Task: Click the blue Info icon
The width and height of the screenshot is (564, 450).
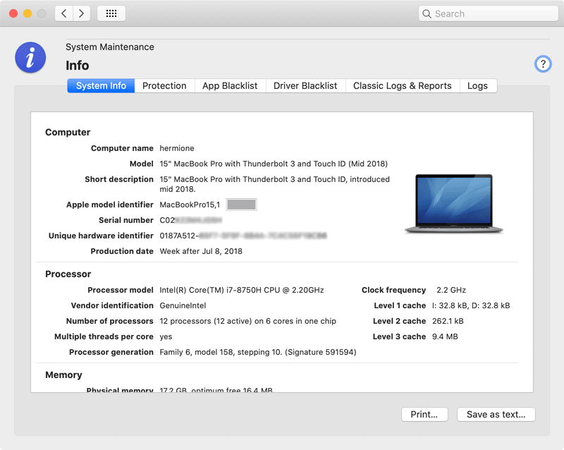Action: pos(30,58)
